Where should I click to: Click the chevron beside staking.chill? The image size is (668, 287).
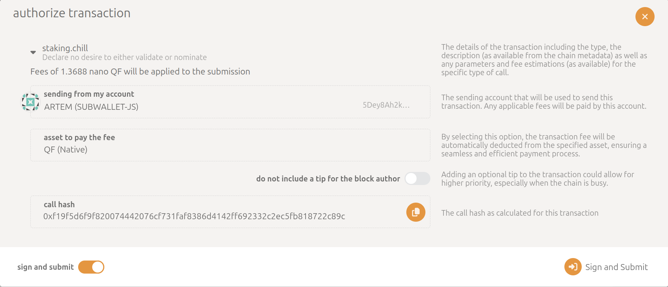(33, 52)
